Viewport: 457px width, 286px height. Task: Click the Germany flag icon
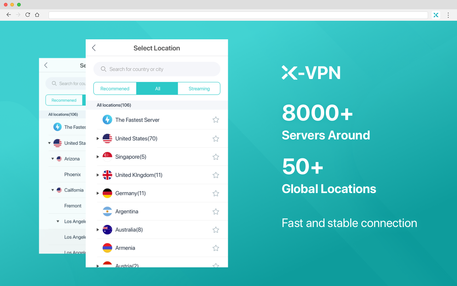coord(107,193)
